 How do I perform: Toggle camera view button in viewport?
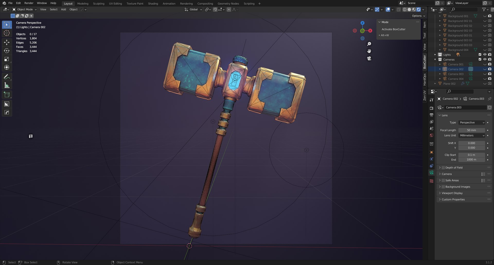click(x=369, y=58)
